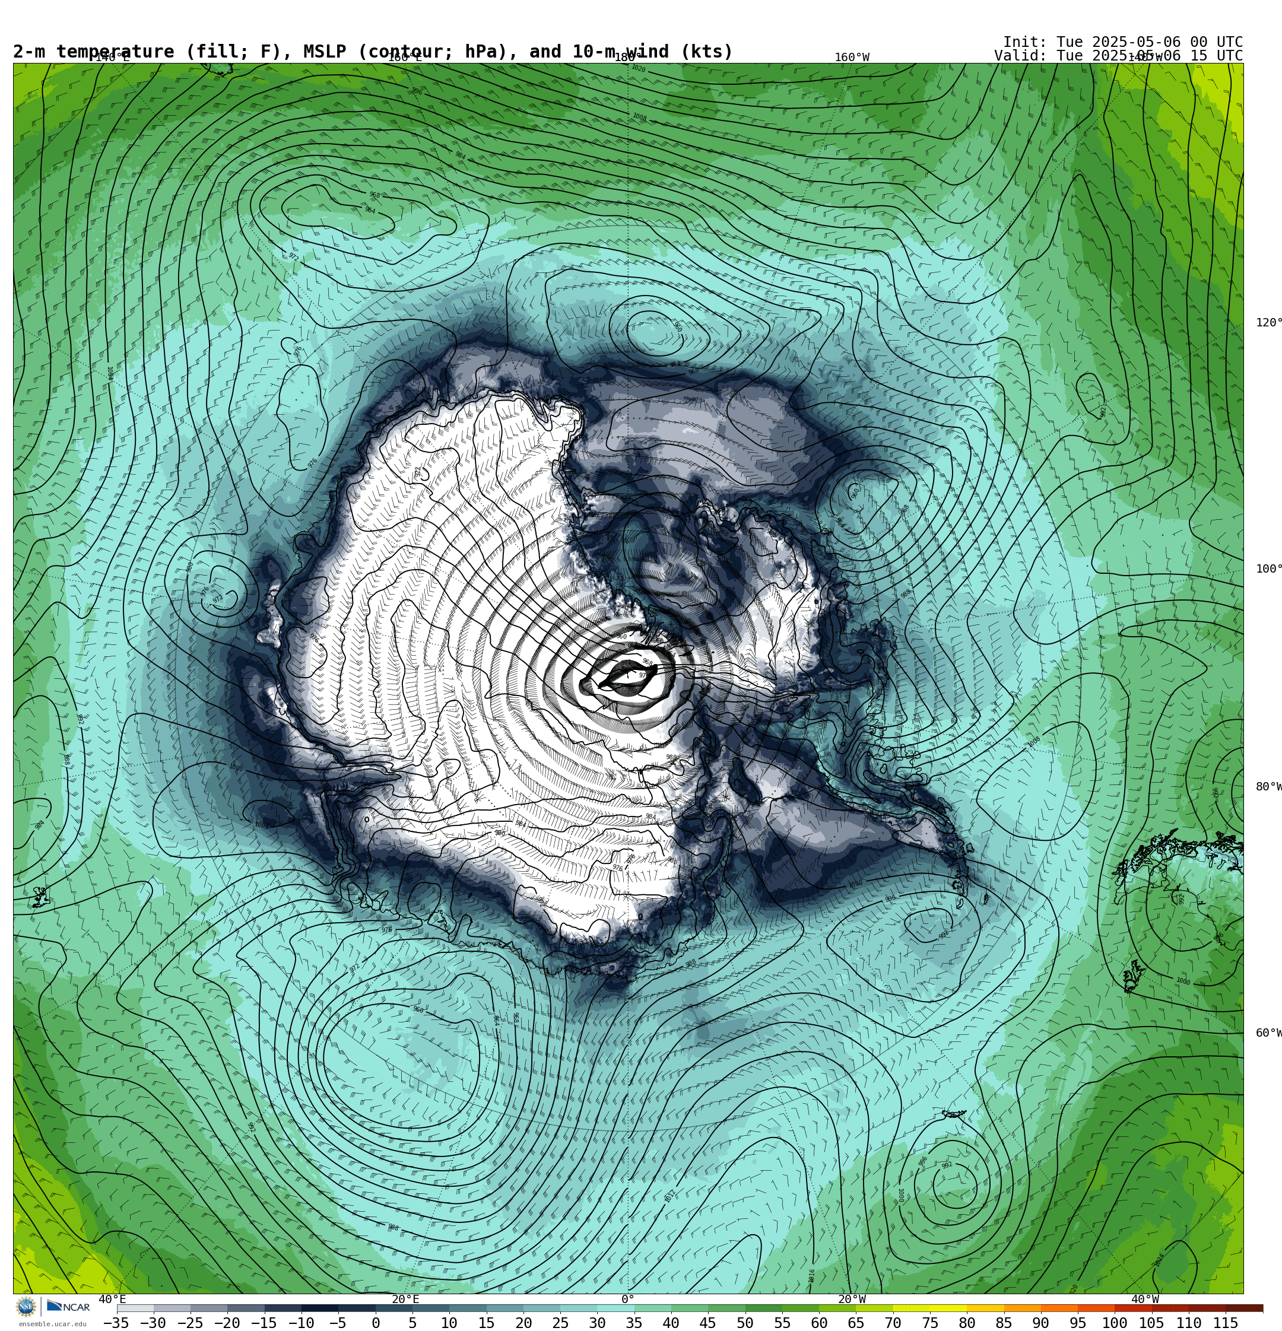Click the colorbar tick label 100
1282x1331 pixels.
1115,1323
